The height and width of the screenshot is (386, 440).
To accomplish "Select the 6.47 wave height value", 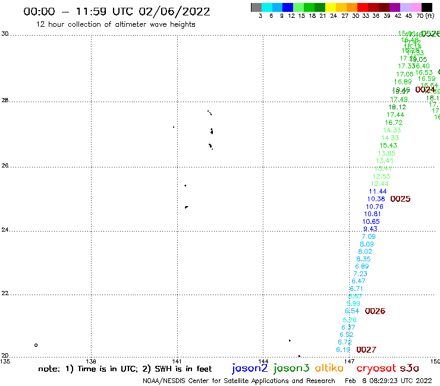I will pos(359,281).
